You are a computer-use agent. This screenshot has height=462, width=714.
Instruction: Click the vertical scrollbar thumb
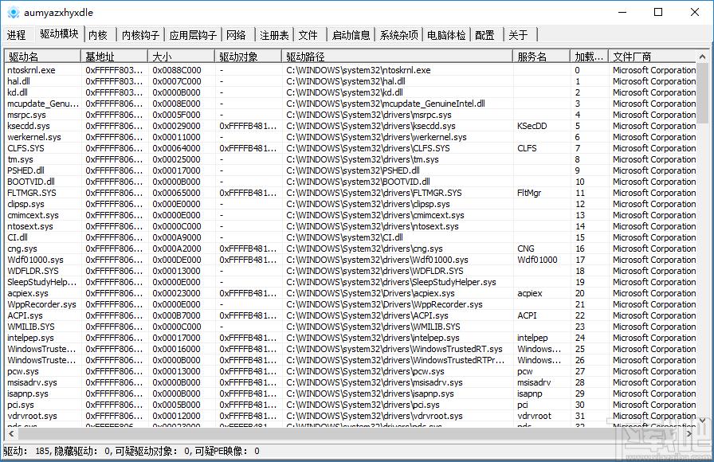(x=703, y=93)
